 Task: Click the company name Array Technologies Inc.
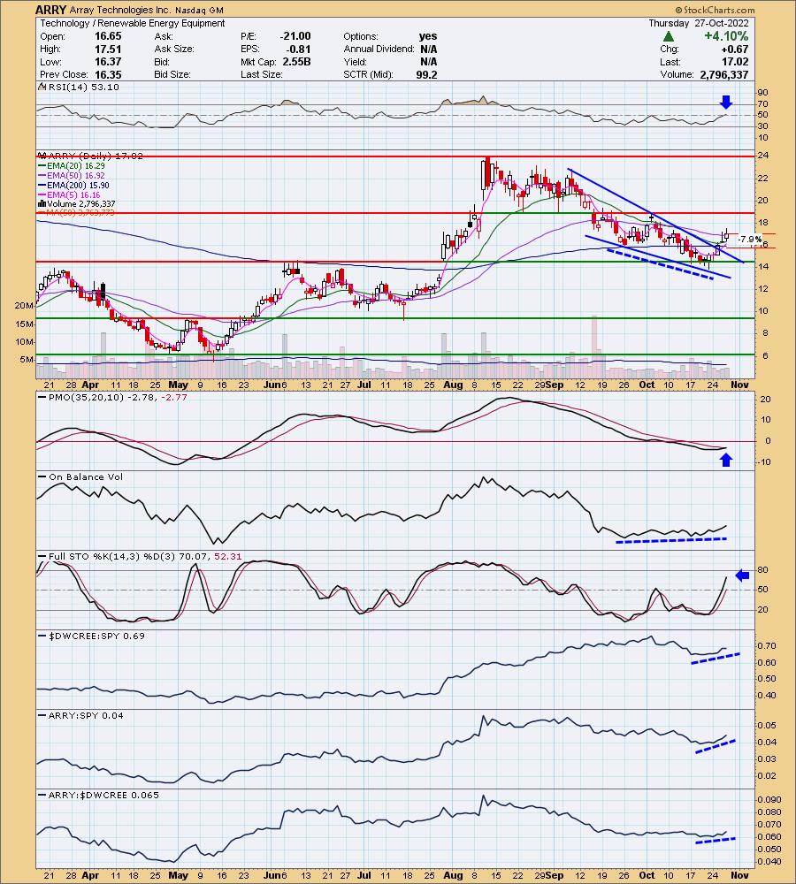tap(120, 10)
